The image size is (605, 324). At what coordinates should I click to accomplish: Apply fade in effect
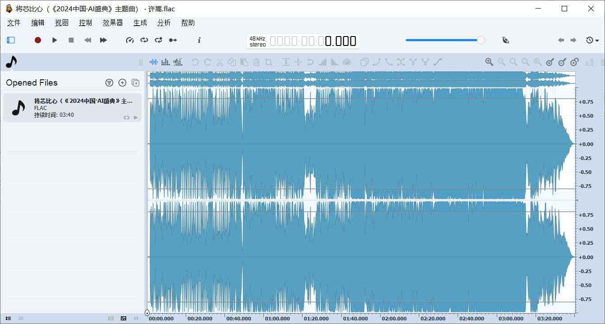[322, 62]
